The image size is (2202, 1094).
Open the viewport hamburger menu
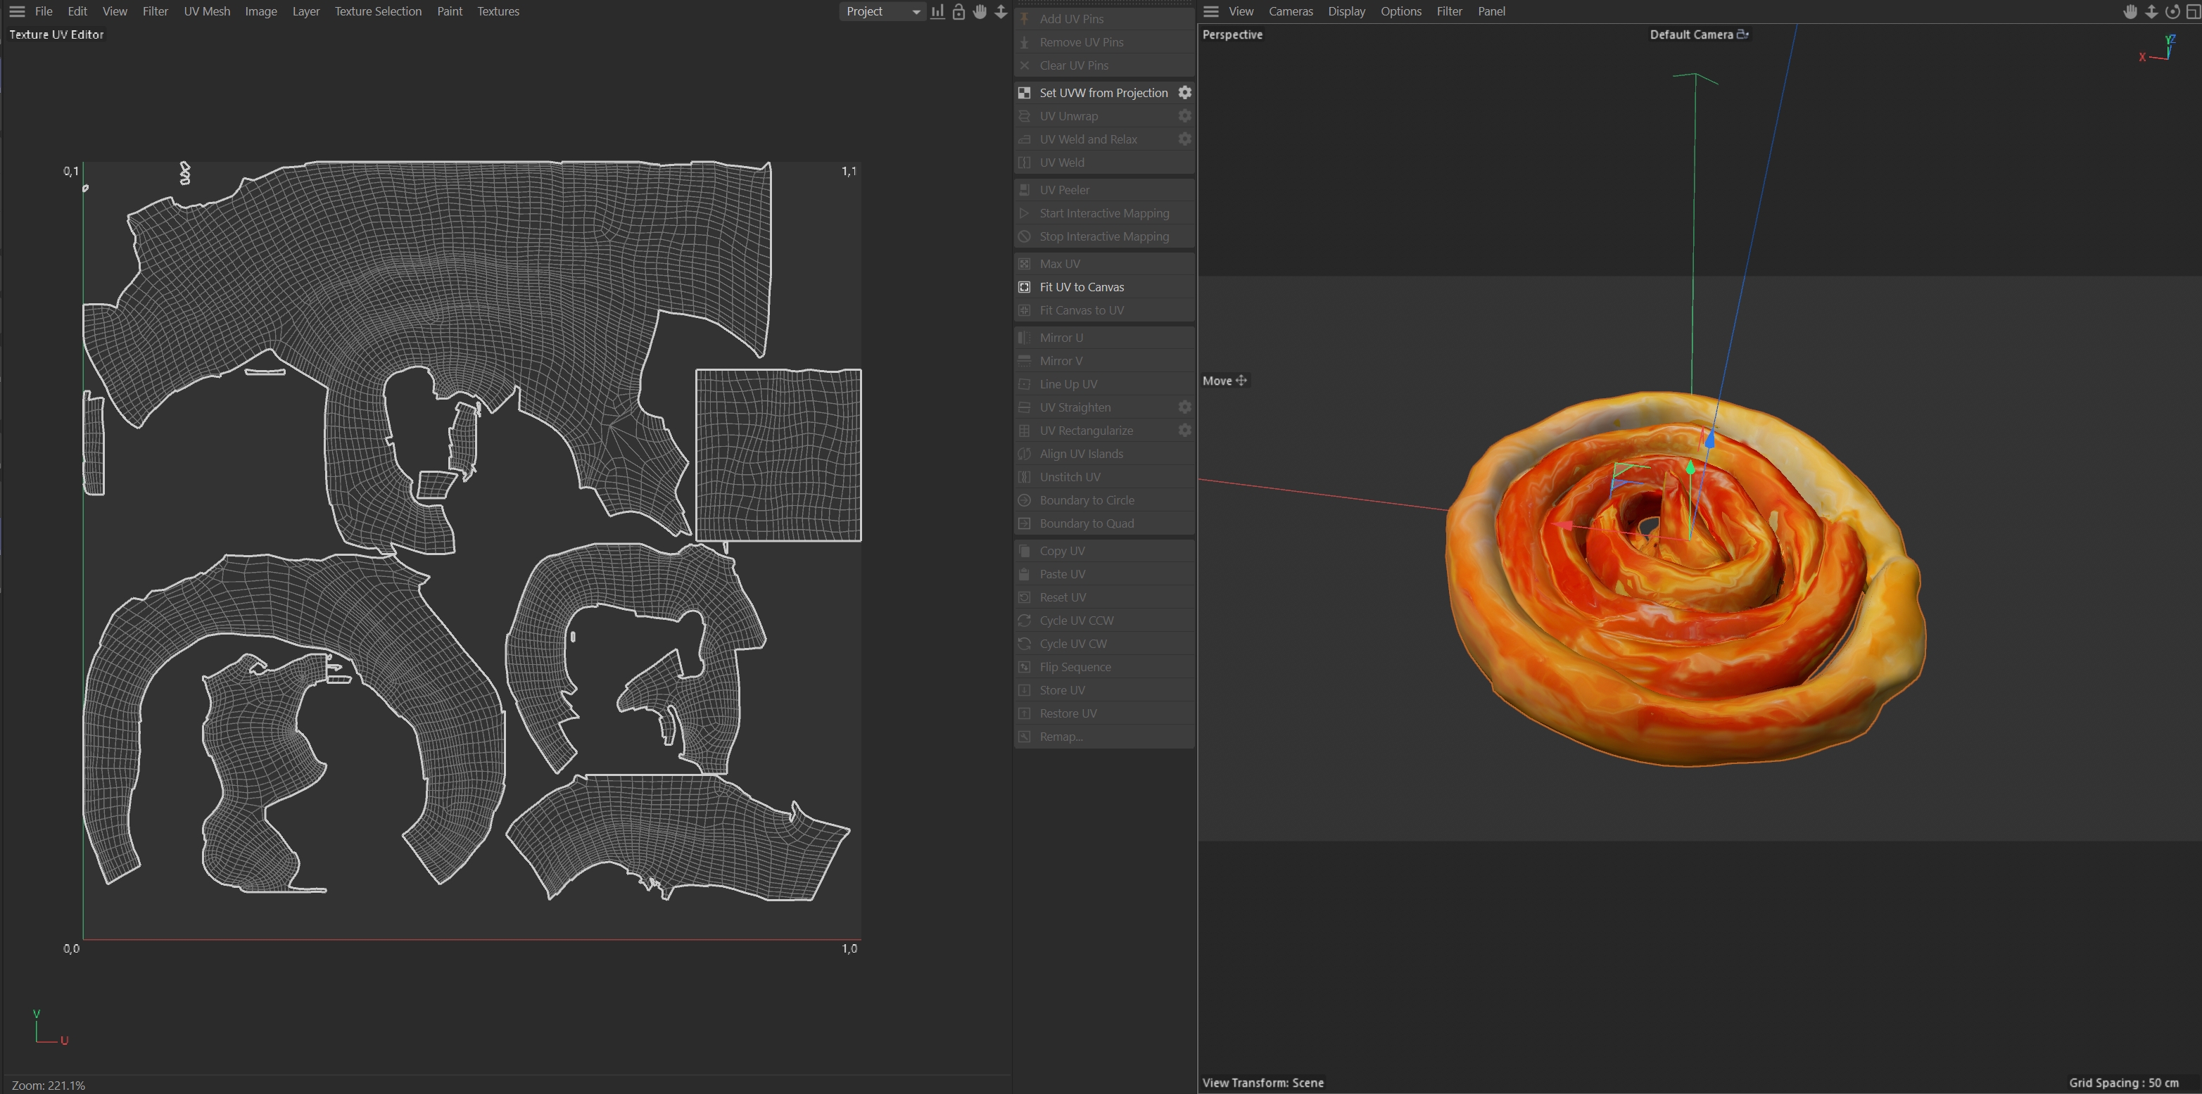[x=1210, y=11]
